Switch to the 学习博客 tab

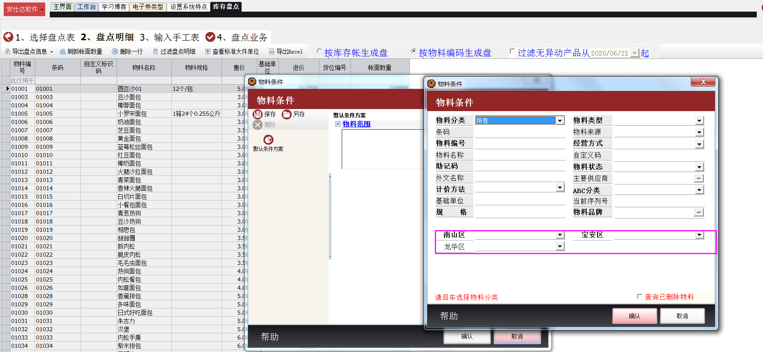114,7
